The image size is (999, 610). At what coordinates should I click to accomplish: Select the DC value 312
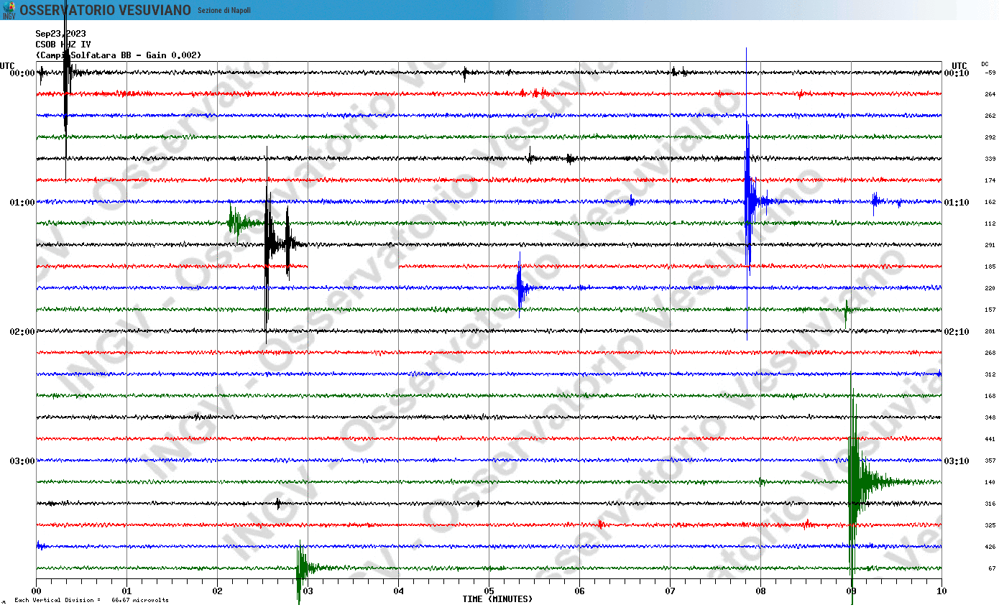(990, 374)
